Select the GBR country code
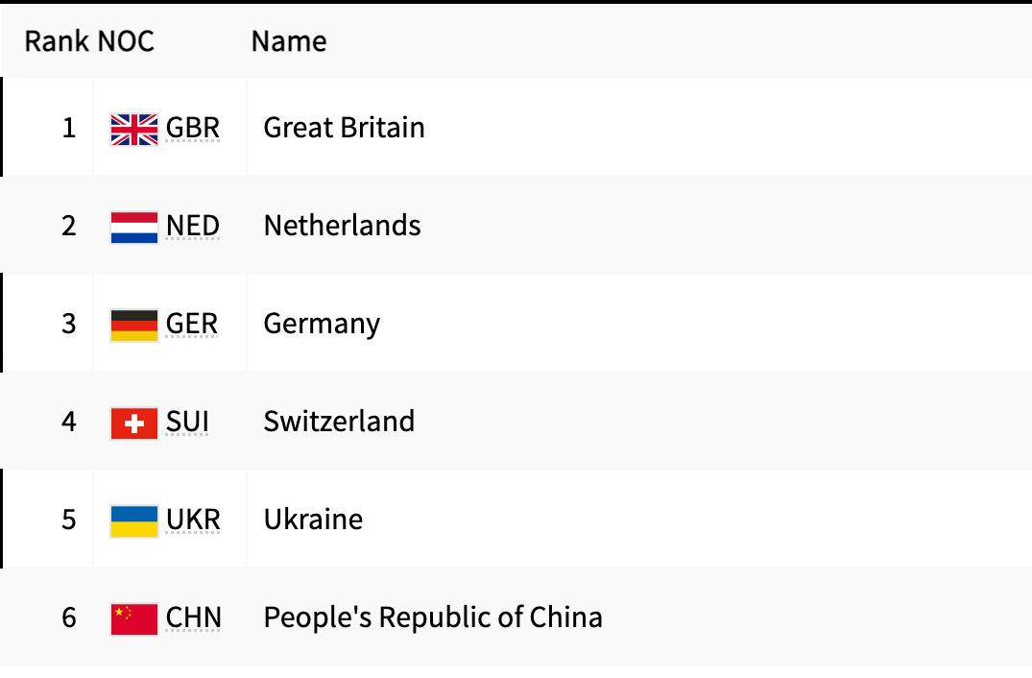This screenshot has width=1032, height=678. pos(193,128)
